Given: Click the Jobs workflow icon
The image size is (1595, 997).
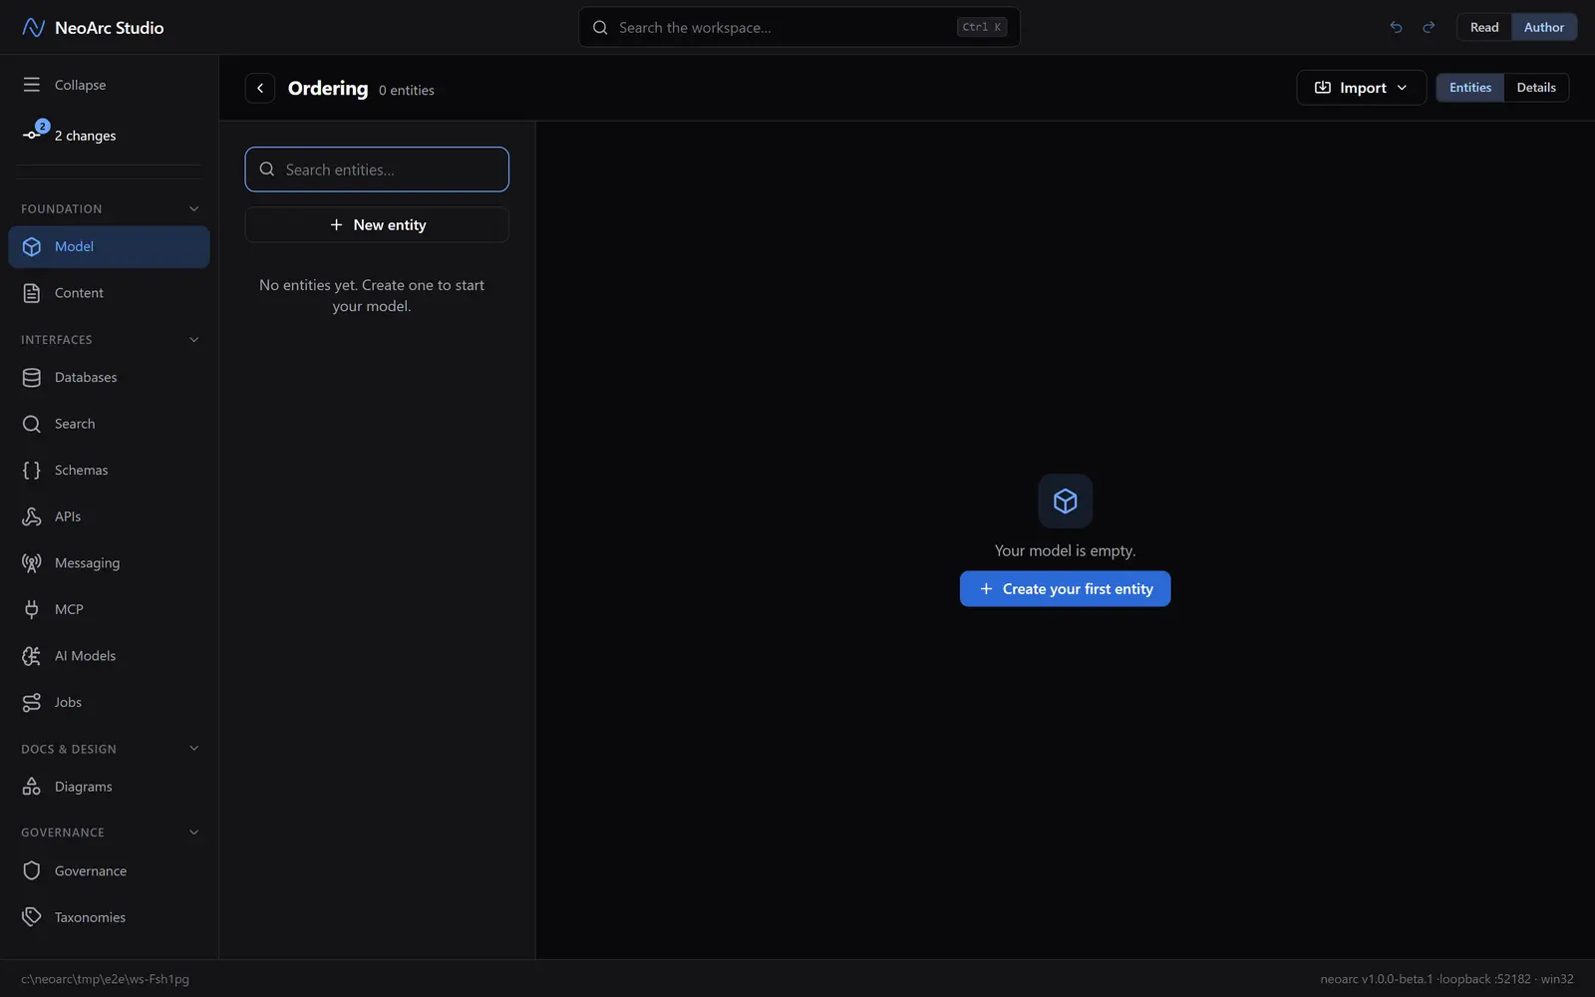Looking at the screenshot, I should tap(32, 703).
